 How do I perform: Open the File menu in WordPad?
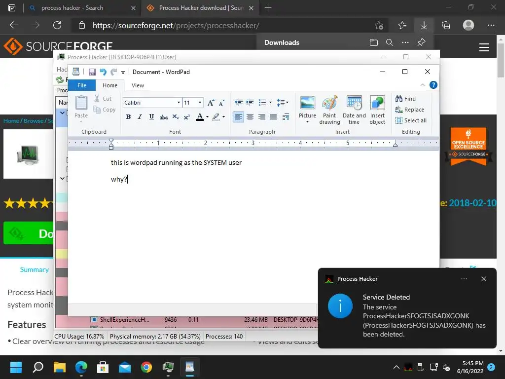point(82,85)
